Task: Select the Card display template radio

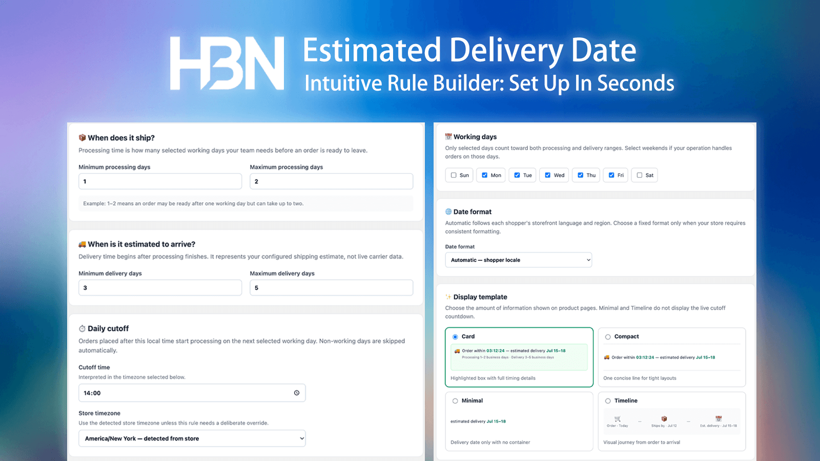Action: click(x=455, y=337)
